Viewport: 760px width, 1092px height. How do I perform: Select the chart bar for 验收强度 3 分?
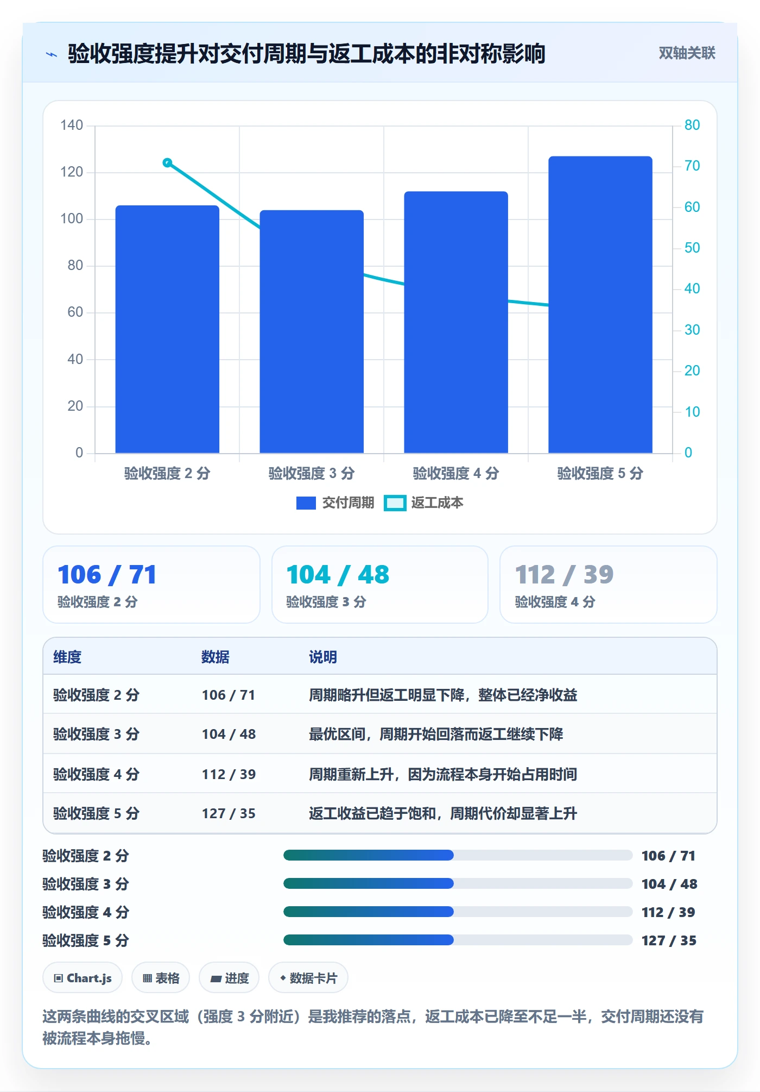(312, 331)
